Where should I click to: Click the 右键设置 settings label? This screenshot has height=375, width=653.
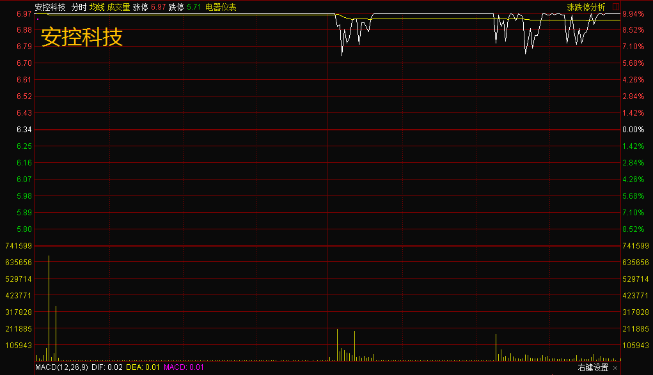pyautogui.click(x=593, y=367)
